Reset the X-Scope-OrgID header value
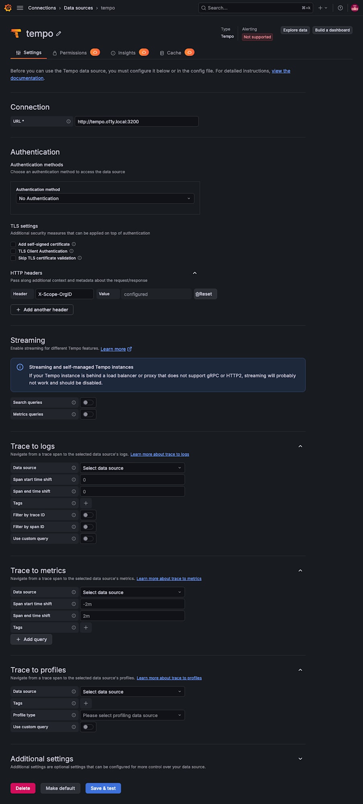This screenshot has height=804, width=363. [x=205, y=294]
